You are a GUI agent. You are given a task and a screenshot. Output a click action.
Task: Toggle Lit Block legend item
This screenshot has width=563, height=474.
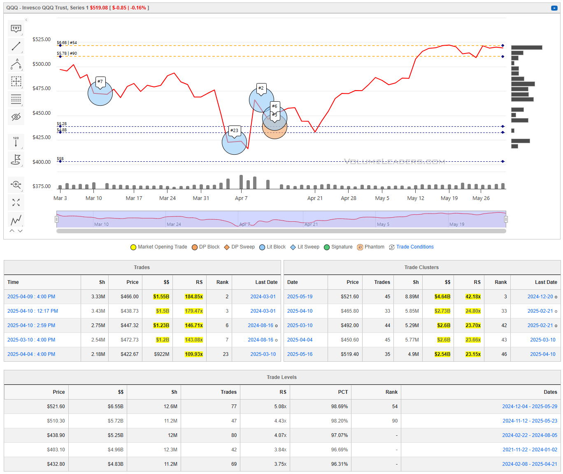(x=272, y=247)
